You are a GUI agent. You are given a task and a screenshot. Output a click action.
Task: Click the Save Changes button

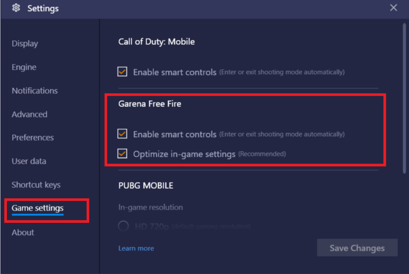[357, 248]
